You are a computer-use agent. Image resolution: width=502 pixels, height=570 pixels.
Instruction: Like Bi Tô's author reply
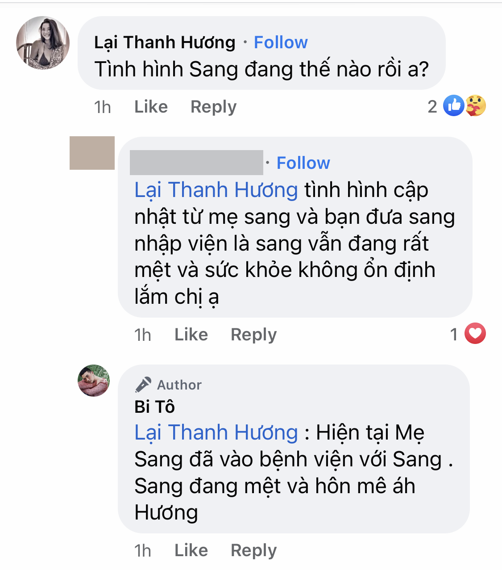pyautogui.click(x=191, y=550)
